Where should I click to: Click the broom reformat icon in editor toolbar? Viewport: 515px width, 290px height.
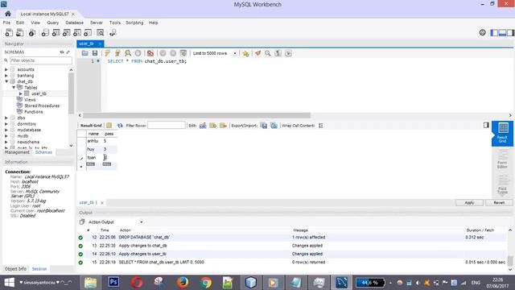pyautogui.click(x=257, y=53)
